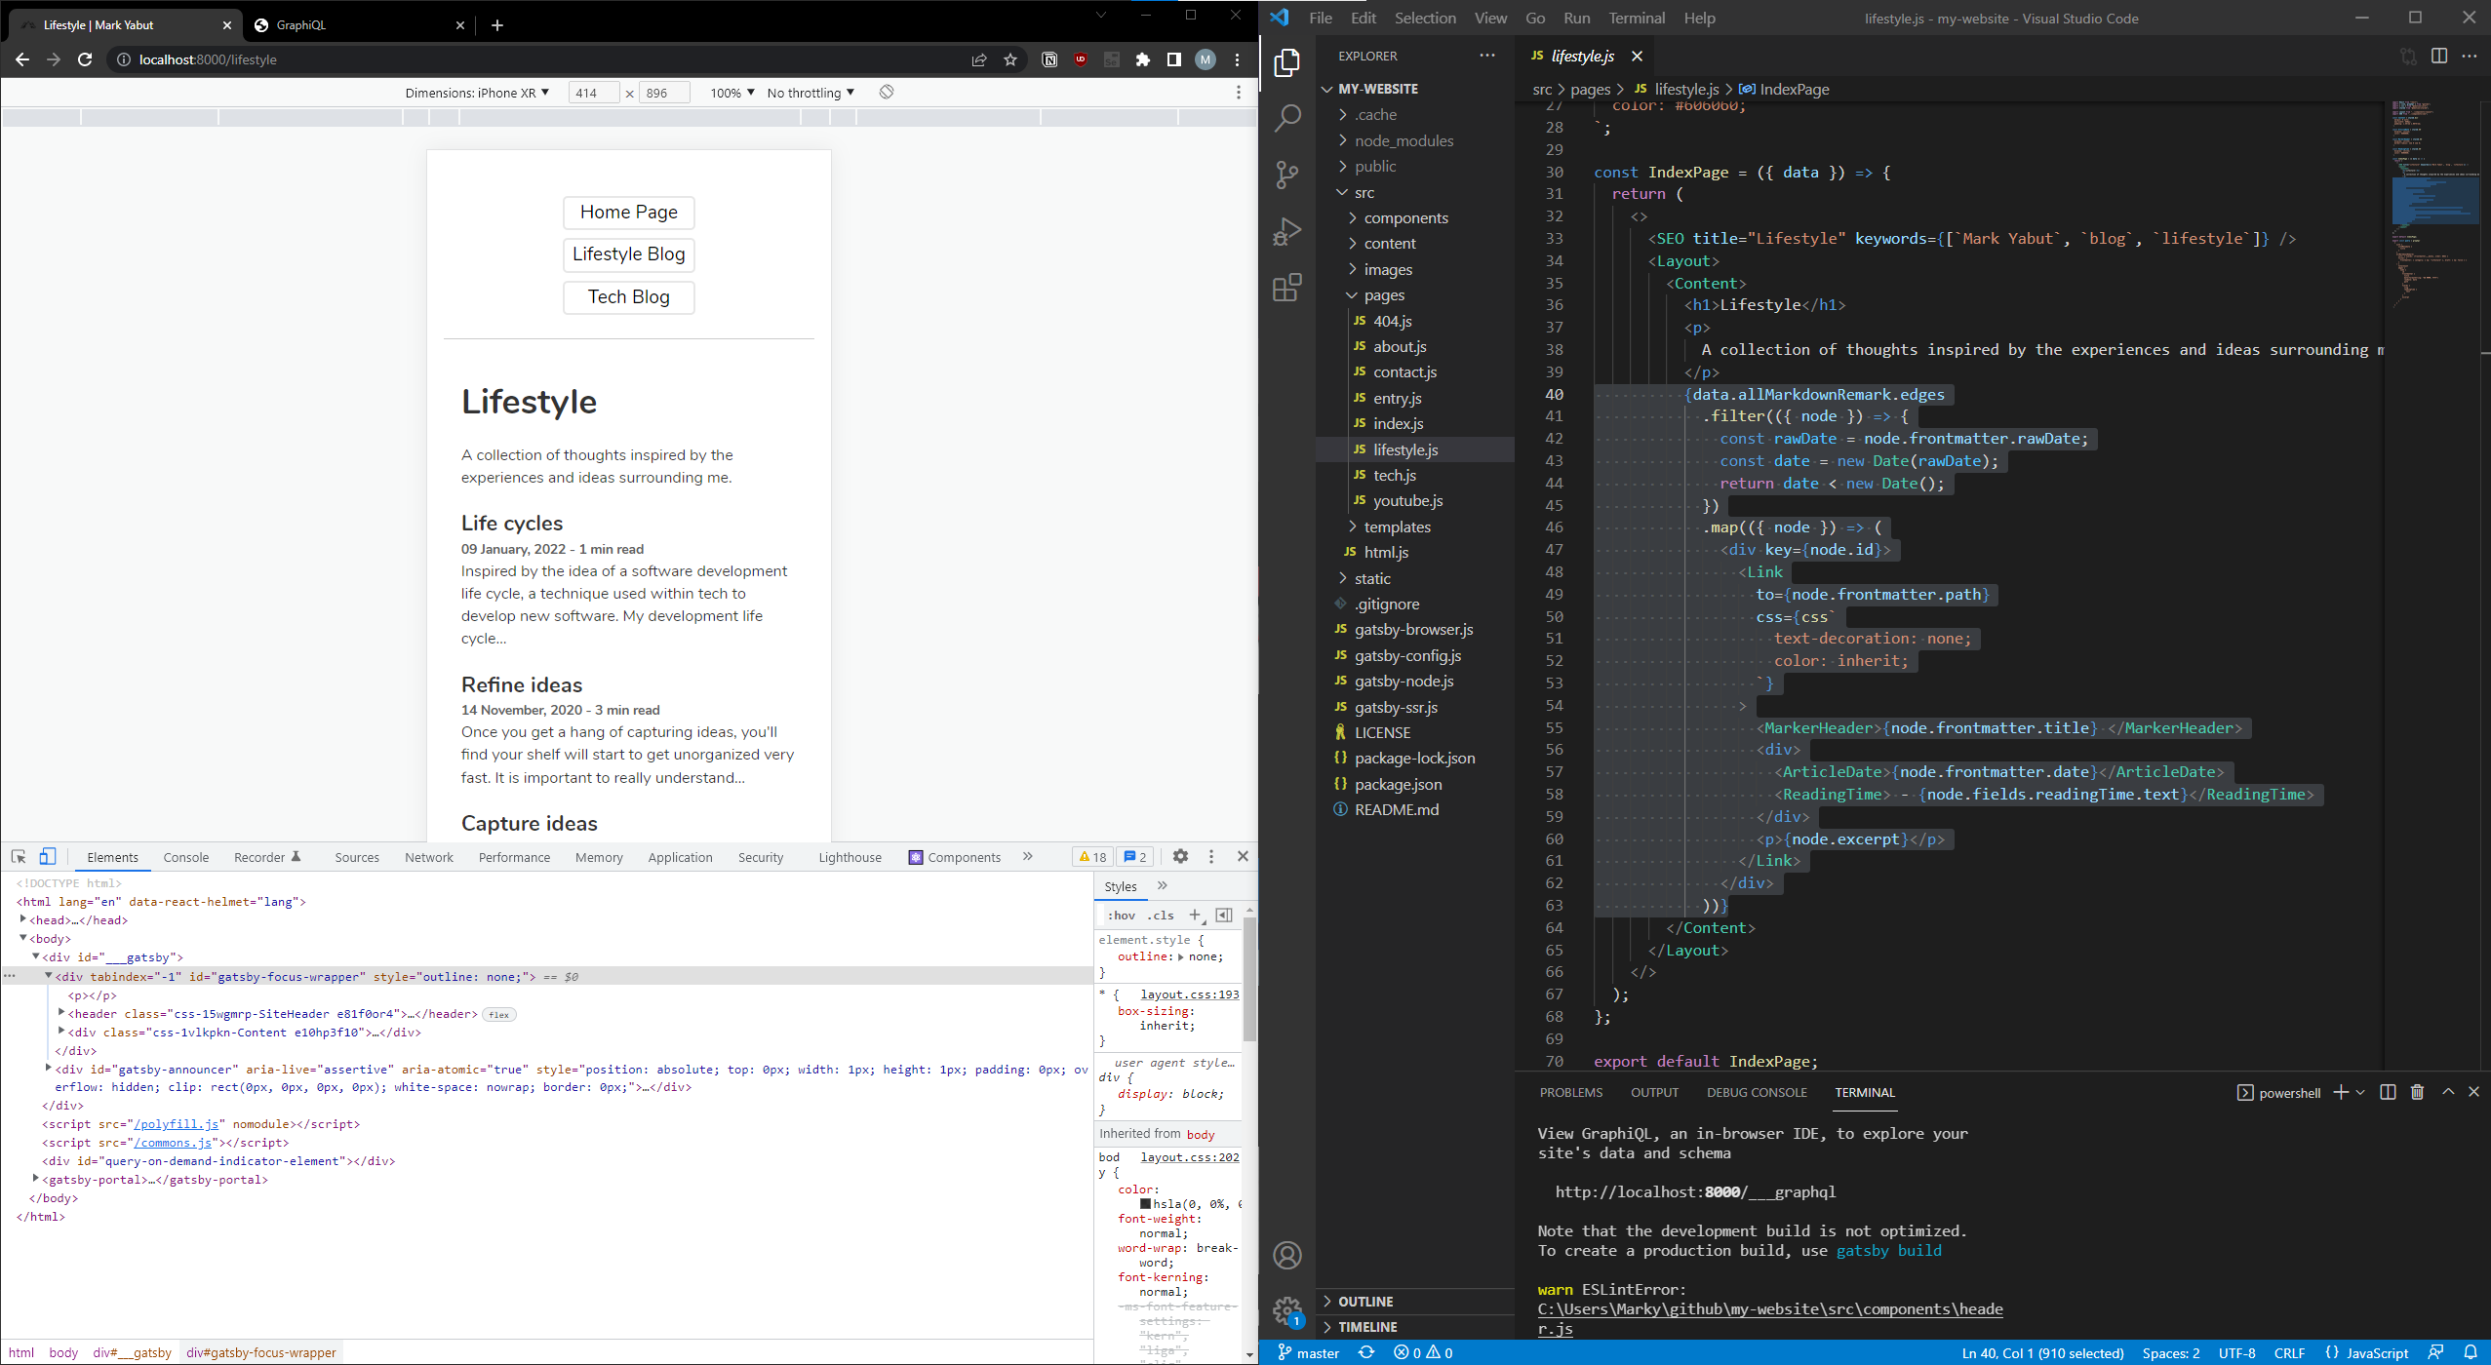Image resolution: width=2491 pixels, height=1365 pixels.
Task: Open the Run and Debug view
Action: (1286, 231)
